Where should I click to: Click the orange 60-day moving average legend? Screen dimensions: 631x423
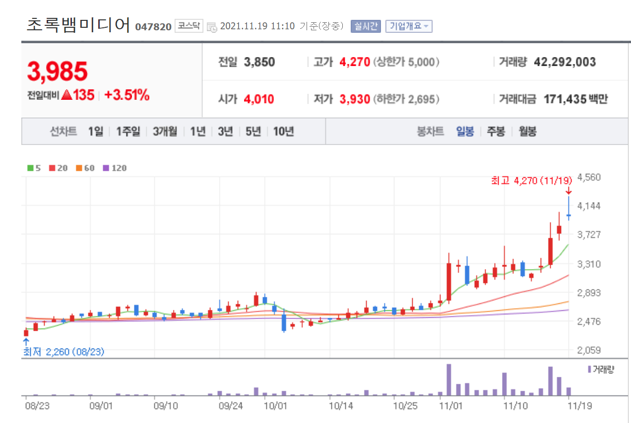point(85,168)
